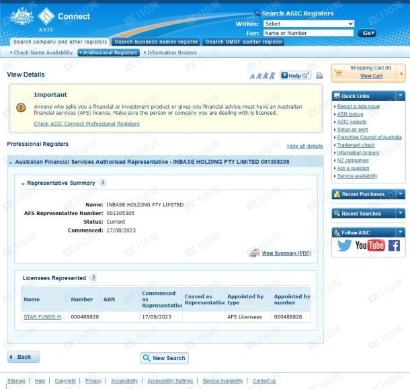The height and width of the screenshot is (389, 410).
Task: Open Search SMSF auditor register tab
Action: [x=244, y=42]
